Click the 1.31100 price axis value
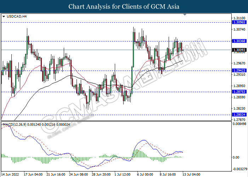The image size is (248, 177). [x=239, y=18]
